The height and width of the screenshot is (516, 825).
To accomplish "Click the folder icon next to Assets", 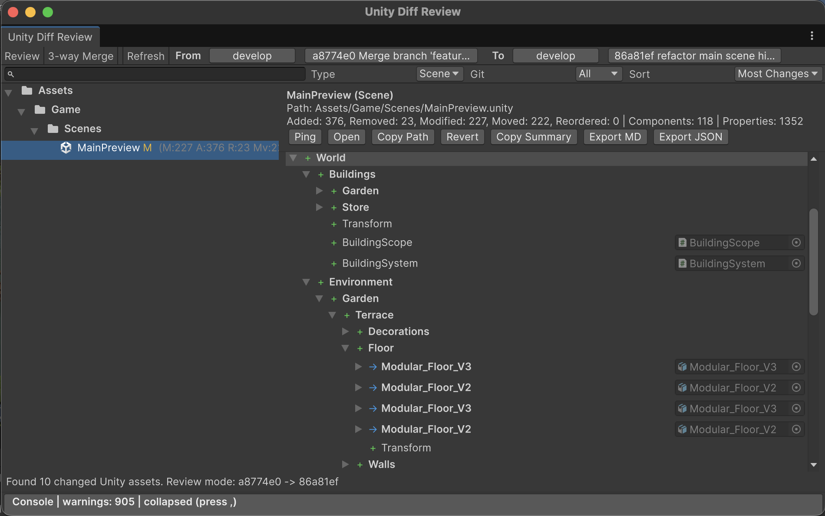I will click(27, 90).
